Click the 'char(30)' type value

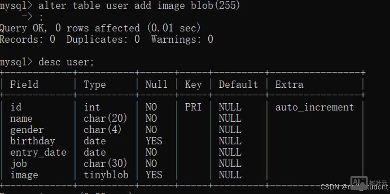(x=105, y=164)
